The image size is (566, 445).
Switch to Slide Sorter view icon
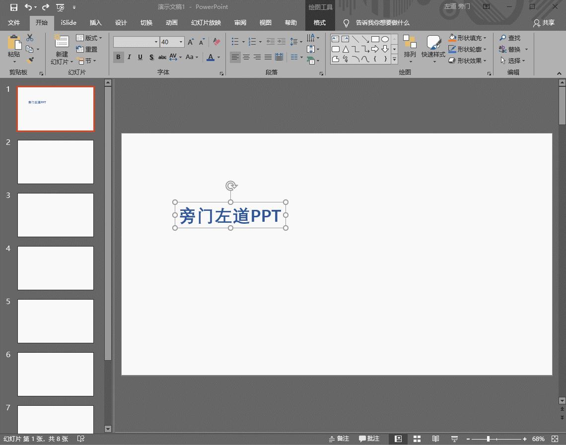click(417, 439)
